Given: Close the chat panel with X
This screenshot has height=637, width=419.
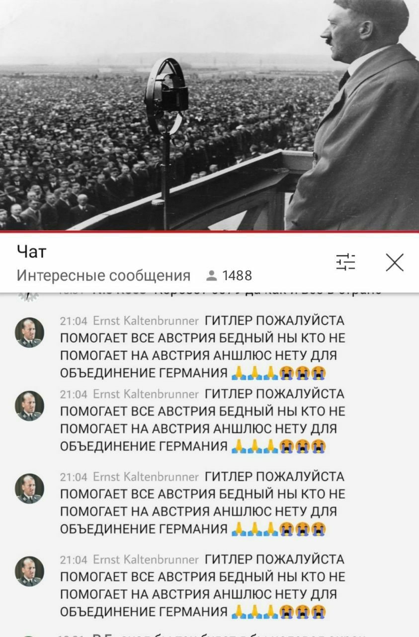Looking at the screenshot, I should (395, 262).
